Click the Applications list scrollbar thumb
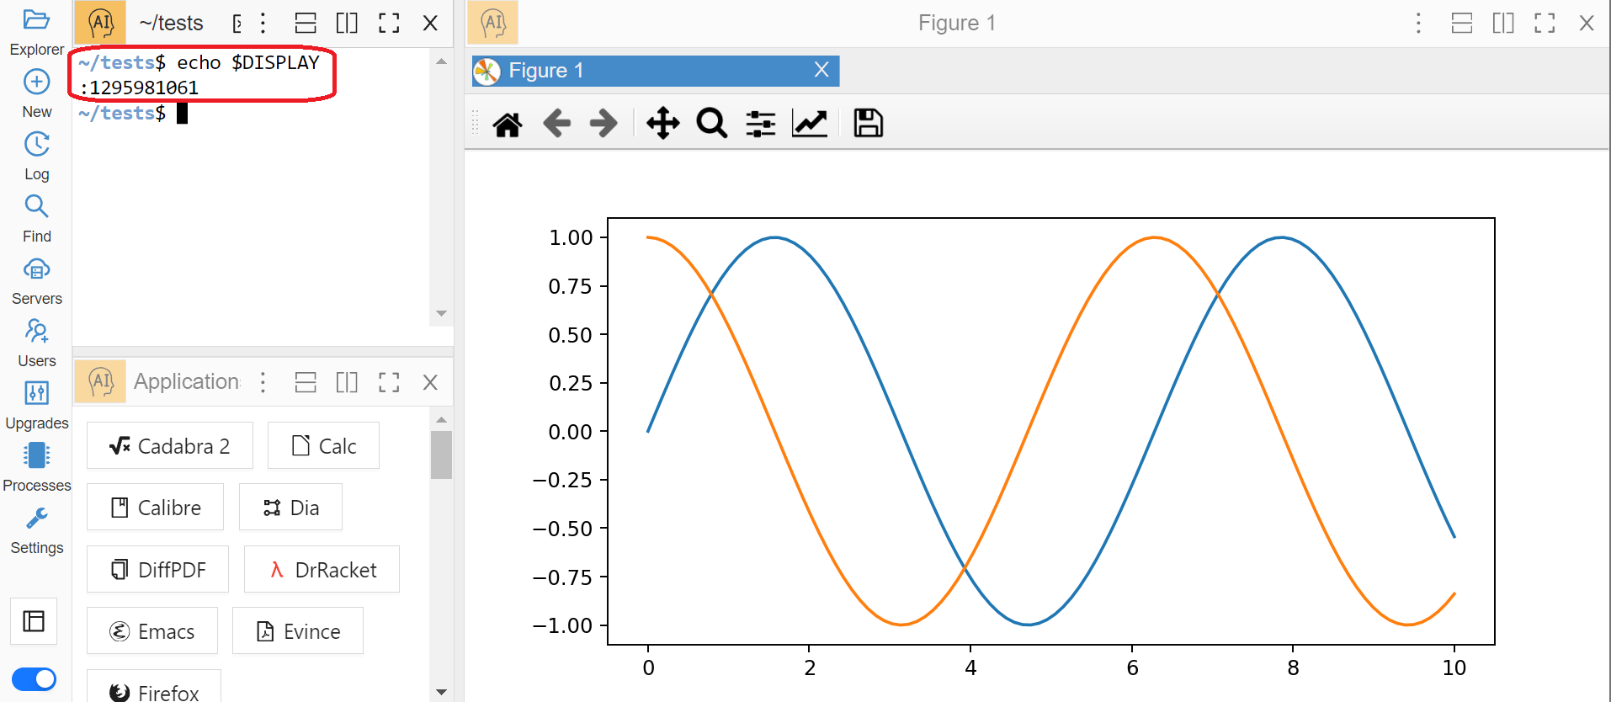 click(441, 455)
